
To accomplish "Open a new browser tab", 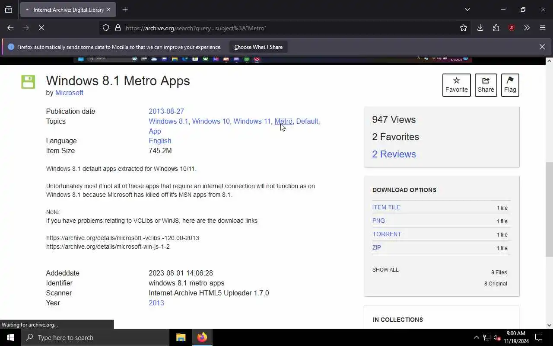I will (x=125, y=10).
